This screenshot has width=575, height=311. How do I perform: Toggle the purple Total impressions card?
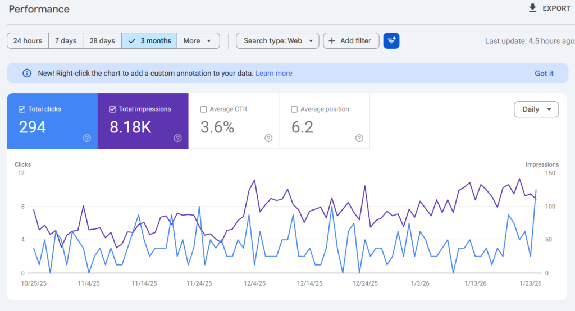[143, 121]
